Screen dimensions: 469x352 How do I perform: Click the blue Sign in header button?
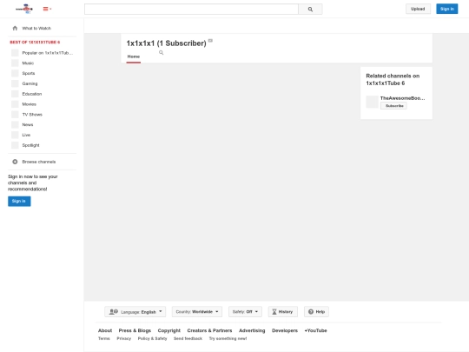(x=447, y=9)
